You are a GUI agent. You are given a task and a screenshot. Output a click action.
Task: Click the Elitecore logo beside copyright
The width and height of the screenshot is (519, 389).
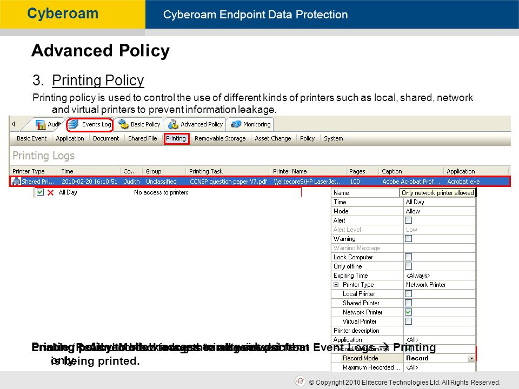(x=300, y=381)
